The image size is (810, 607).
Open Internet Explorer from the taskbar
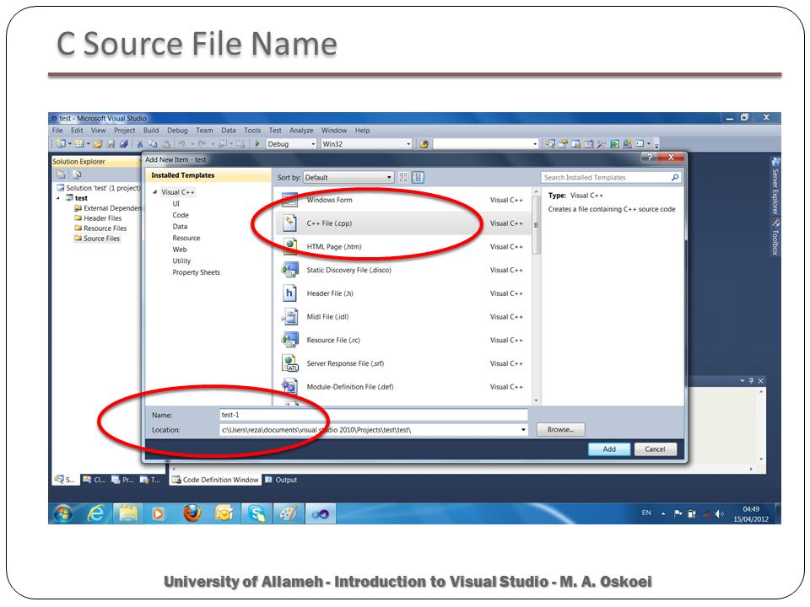pos(95,513)
